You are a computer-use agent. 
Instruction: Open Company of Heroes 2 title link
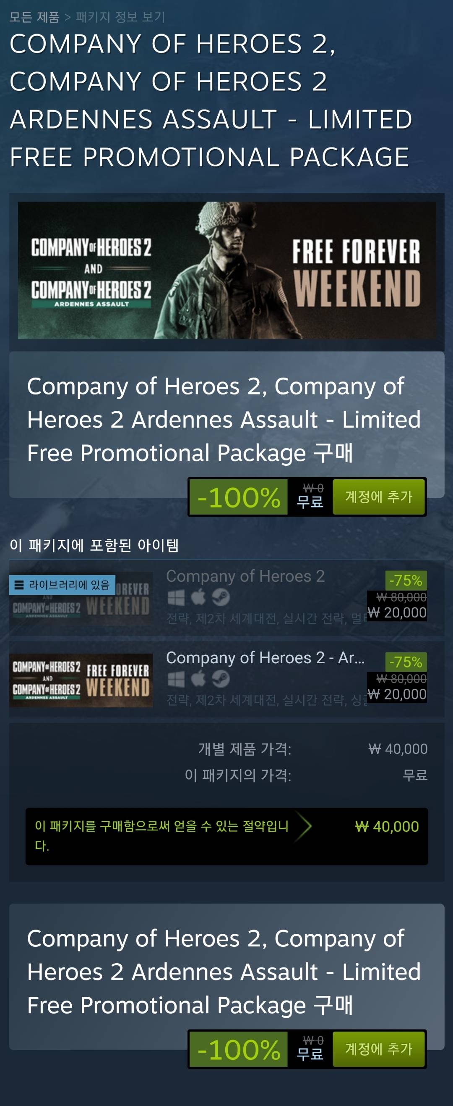[245, 576]
